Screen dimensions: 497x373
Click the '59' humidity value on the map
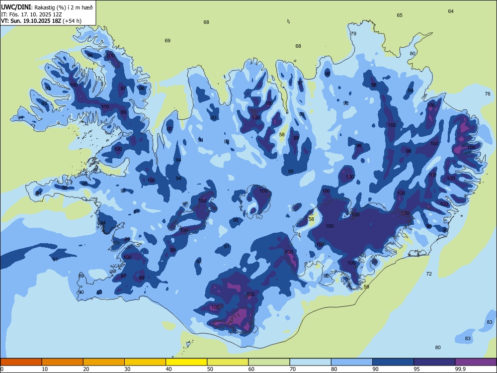pyautogui.click(x=366, y=287)
